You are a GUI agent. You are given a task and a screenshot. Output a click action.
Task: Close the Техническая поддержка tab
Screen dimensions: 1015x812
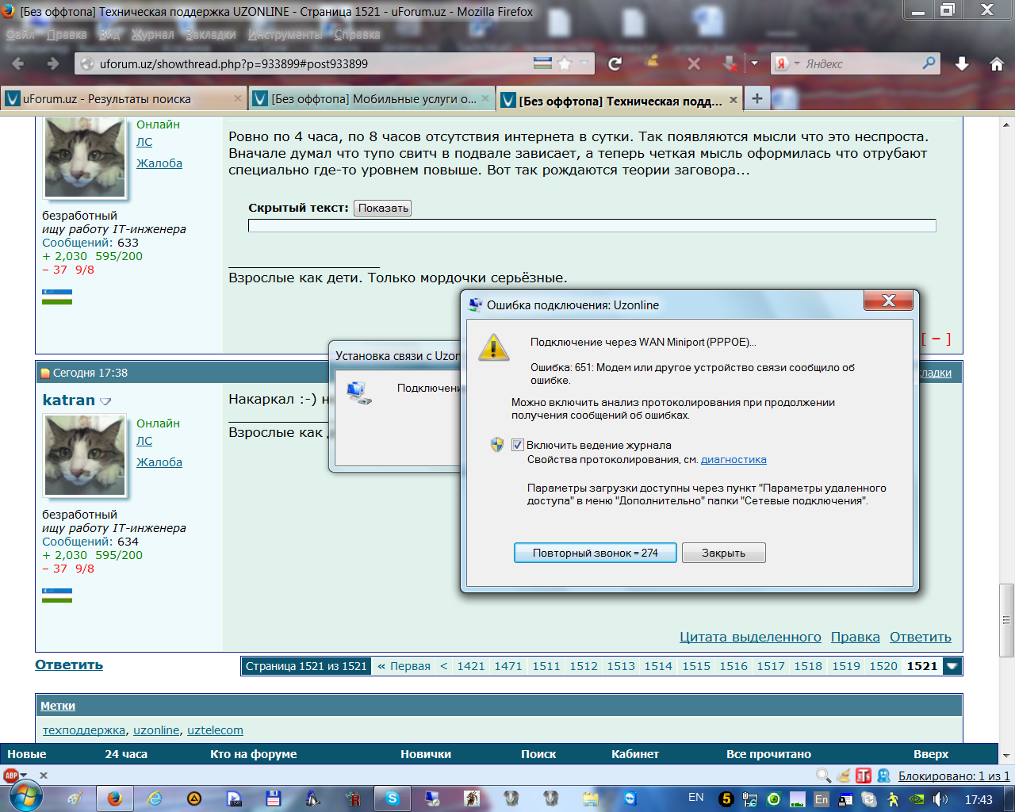[733, 100]
